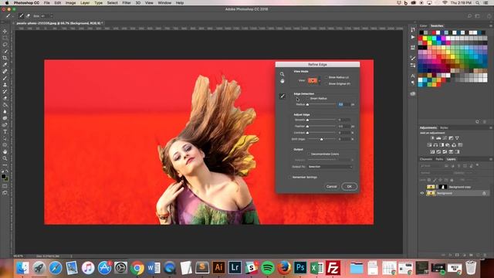494x278 pixels.
Task: Click Photoshop icon in the Dock
Action: [x=300, y=268]
